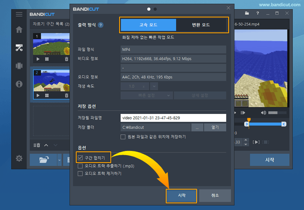Image resolution: width=304 pixels, height=210 pixels.
Task: Click 취소 to cancel the dialog
Action: tap(215, 196)
